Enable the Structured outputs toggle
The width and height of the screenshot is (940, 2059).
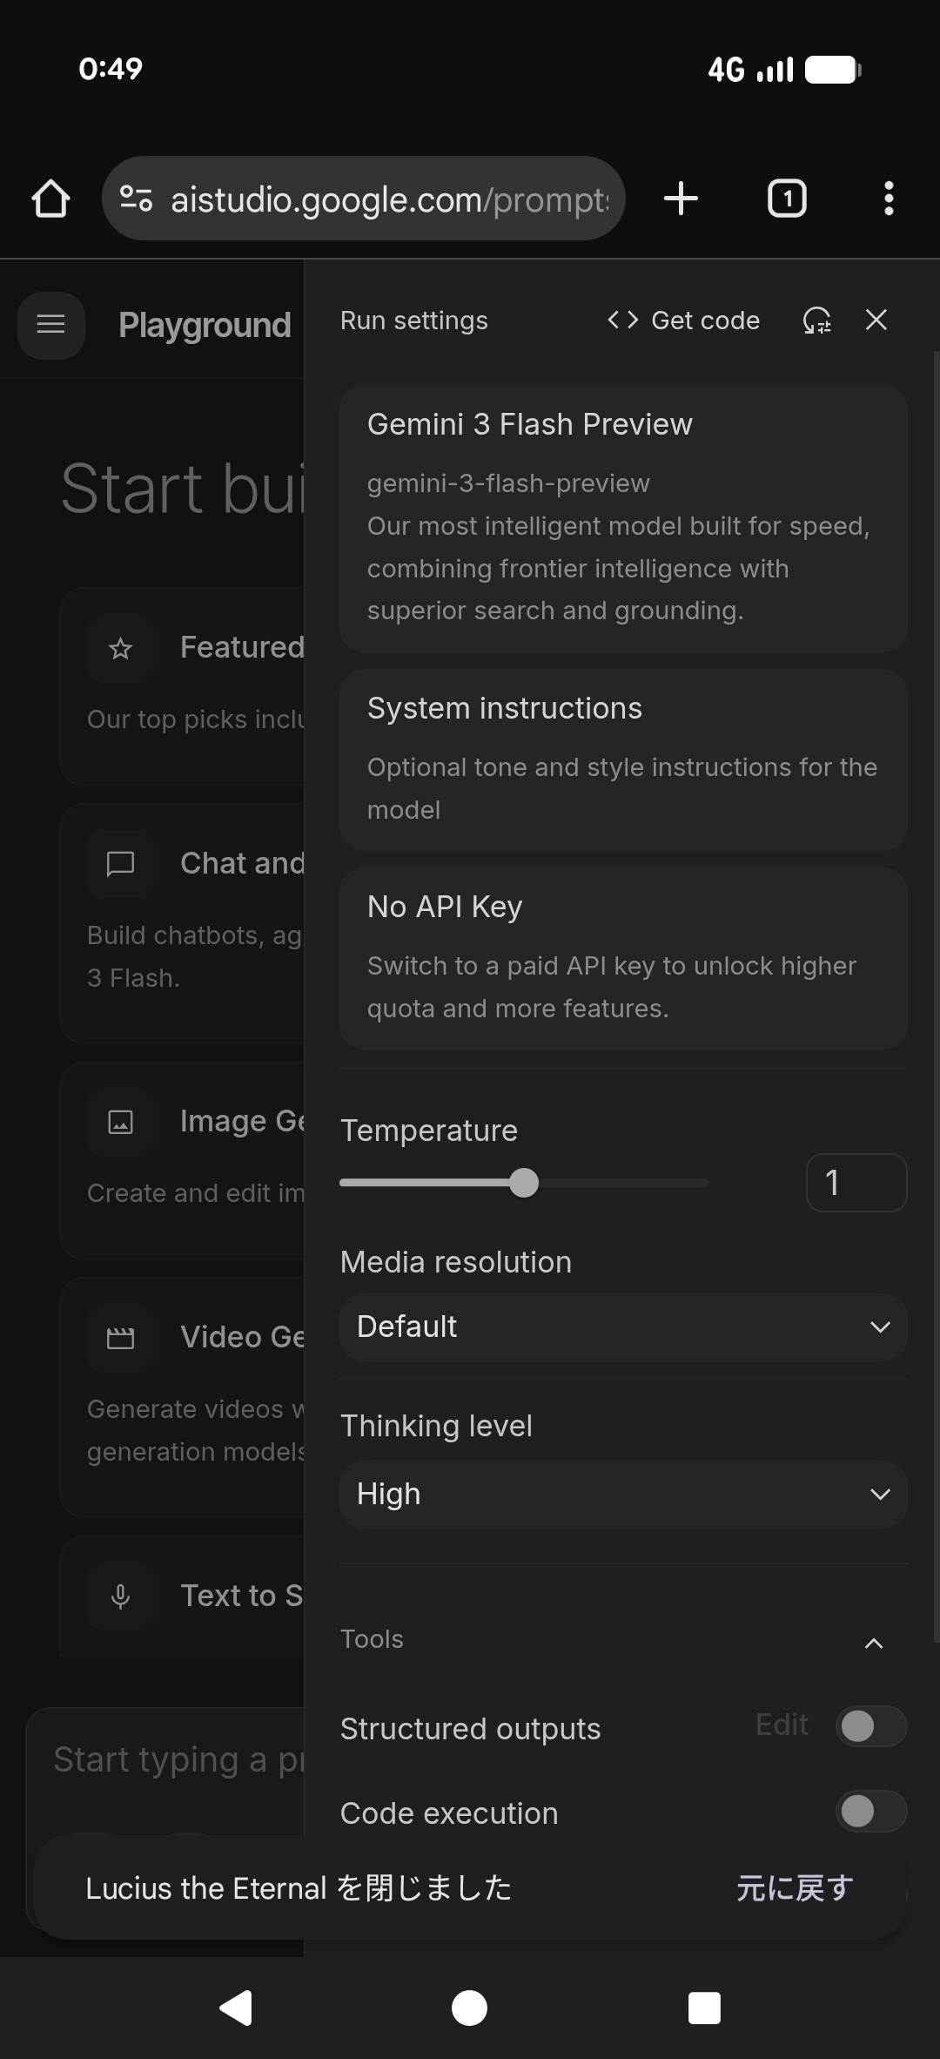[870, 1726]
